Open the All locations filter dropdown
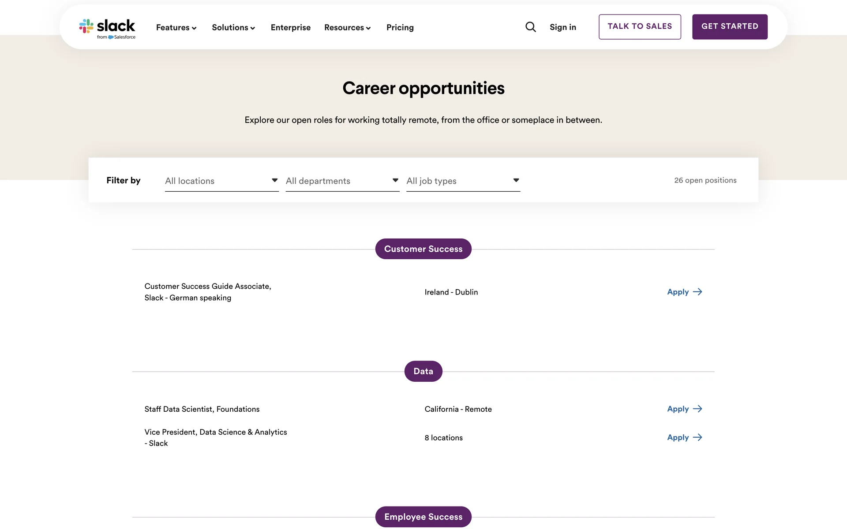The height and width of the screenshot is (529, 847). coord(221,181)
